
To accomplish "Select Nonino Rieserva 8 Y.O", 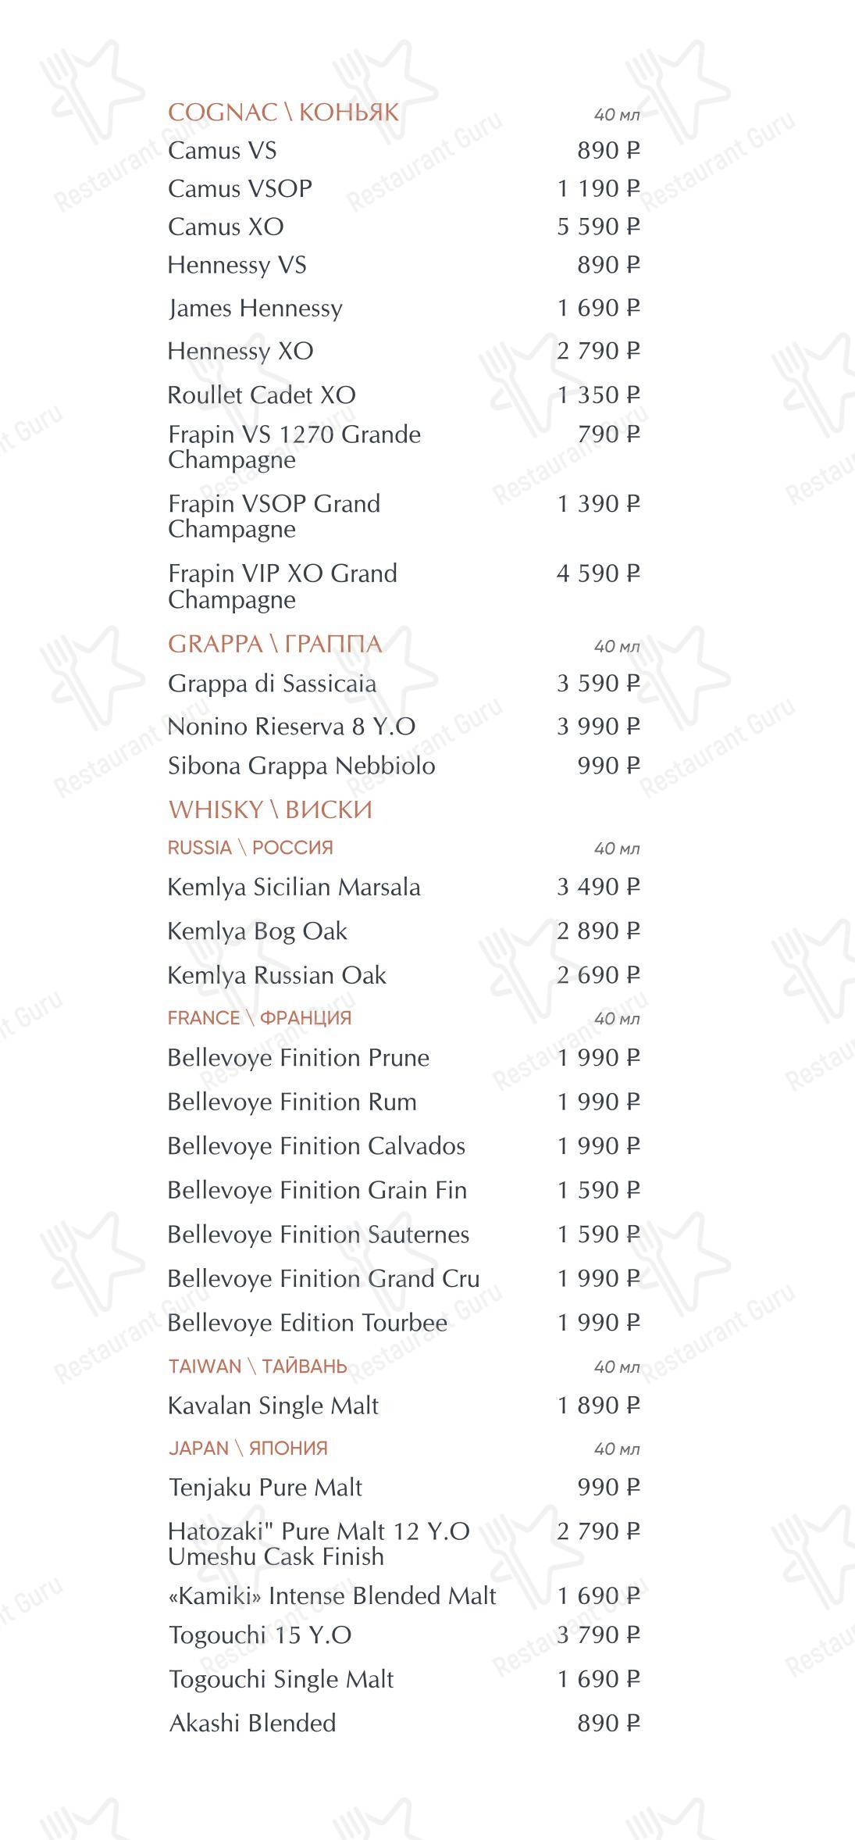I will (291, 727).
